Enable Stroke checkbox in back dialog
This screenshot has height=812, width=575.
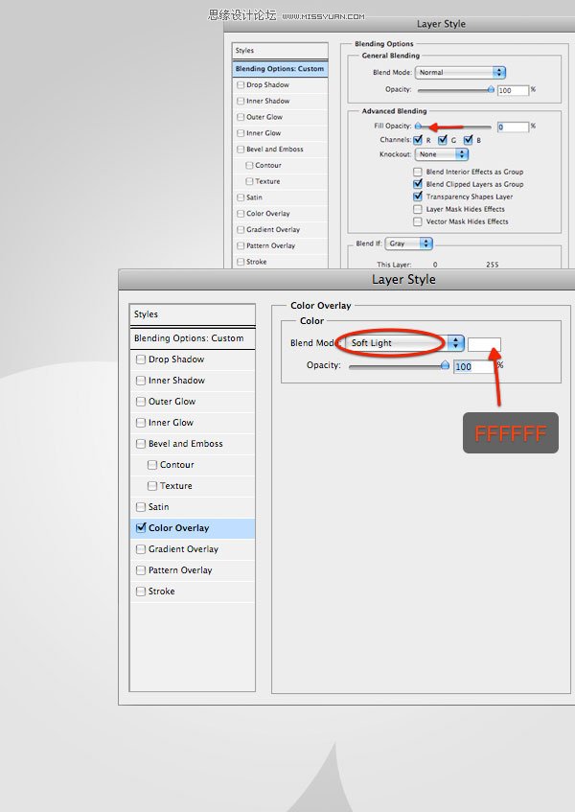241,262
